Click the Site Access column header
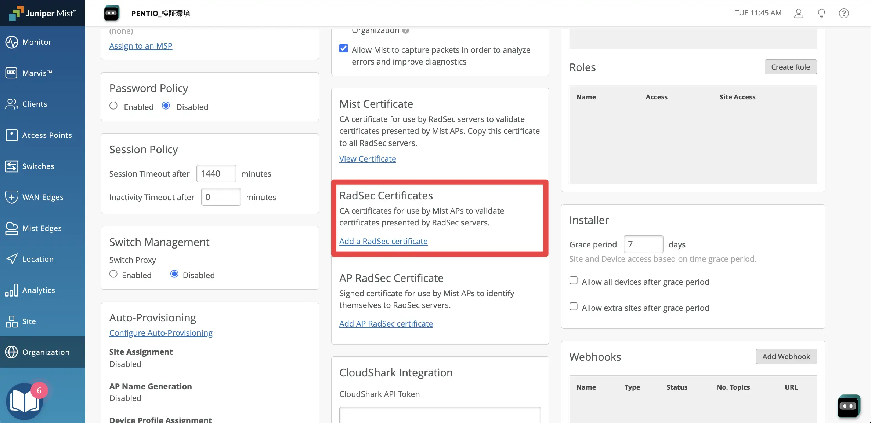 click(737, 97)
